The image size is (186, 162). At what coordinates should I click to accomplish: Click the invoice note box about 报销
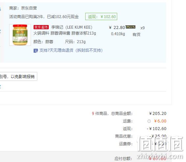pyautogui.click(x=18, y=76)
